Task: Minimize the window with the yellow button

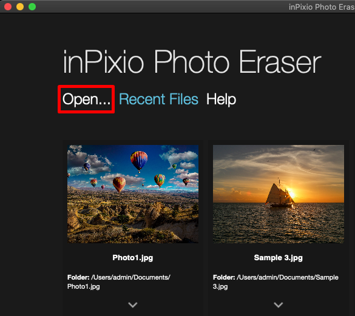Action: 20,7
